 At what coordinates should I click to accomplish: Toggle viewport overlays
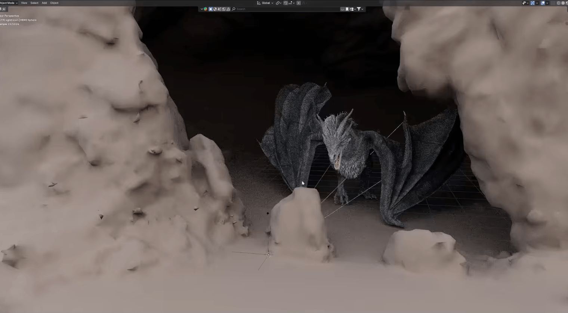(543, 3)
